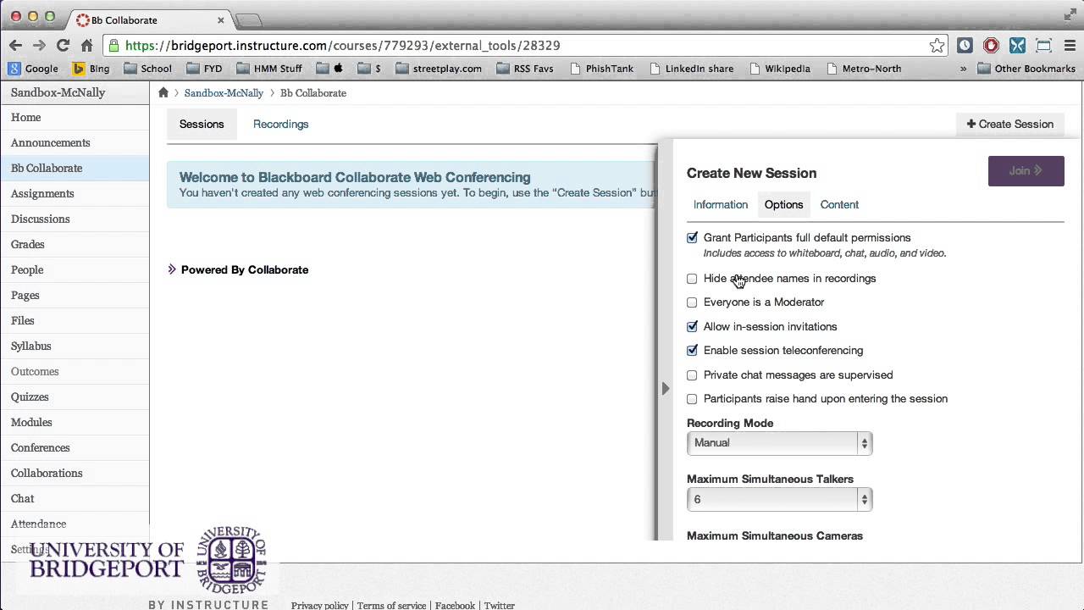1084x610 pixels.
Task: Open the RSS Favs bookmarks folder
Action: coord(525,69)
